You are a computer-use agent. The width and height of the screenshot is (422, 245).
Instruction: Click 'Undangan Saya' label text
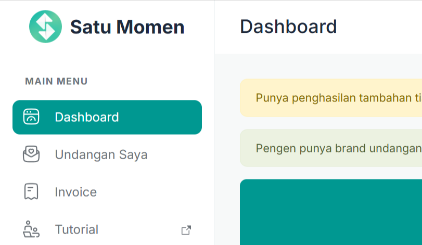(101, 154)
